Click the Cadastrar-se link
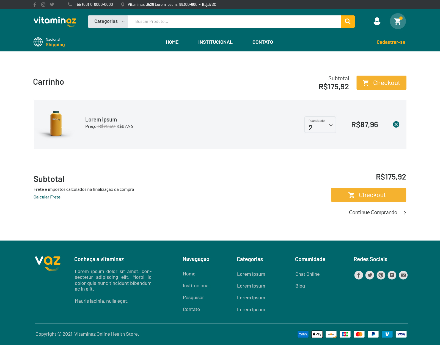This screenshot has width=440, height=345. pos(391,42)
